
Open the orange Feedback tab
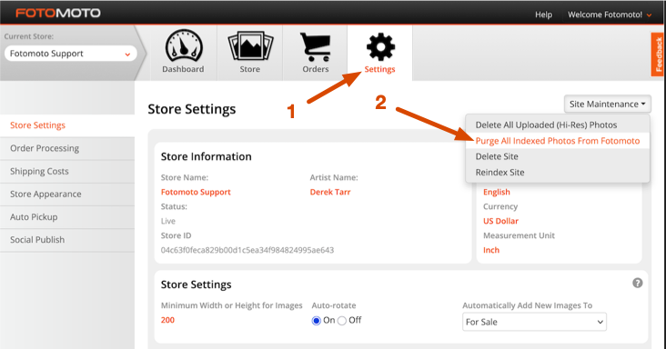[x=659, y=55]
